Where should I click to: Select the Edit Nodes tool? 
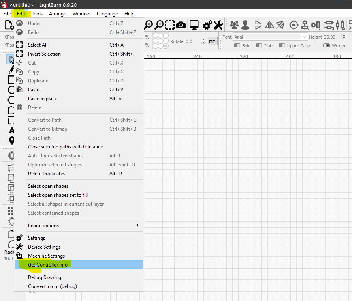(x=11, y=110)
